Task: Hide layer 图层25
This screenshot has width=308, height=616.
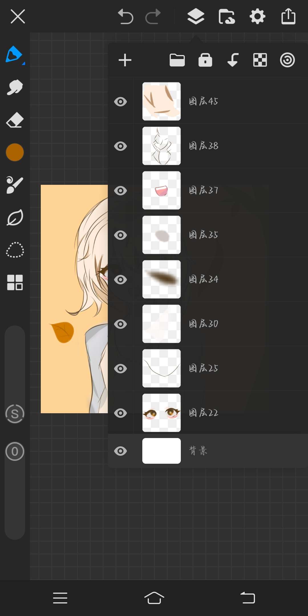Action: tap(120, 368)
